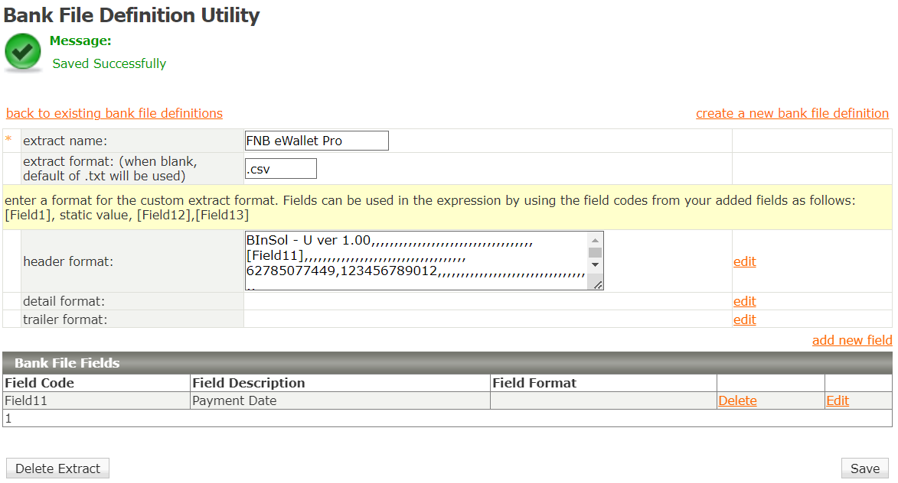Focus the extract name field containing FNB eWallet Pro
This screenshot has height=483, width=898.
click(x=316, y=141)
